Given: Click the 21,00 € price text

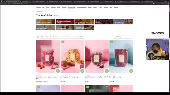Looking at the screenshot, I should point(63,82).
